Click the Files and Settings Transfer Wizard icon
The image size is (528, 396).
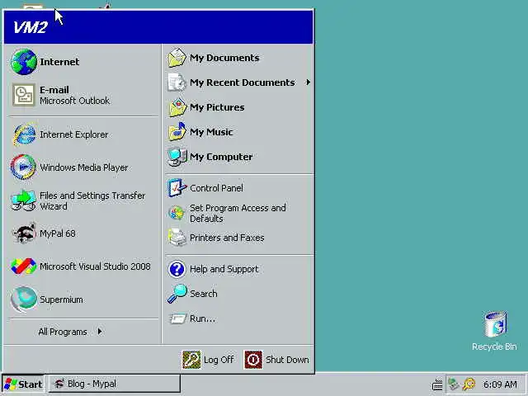point(24,200)
